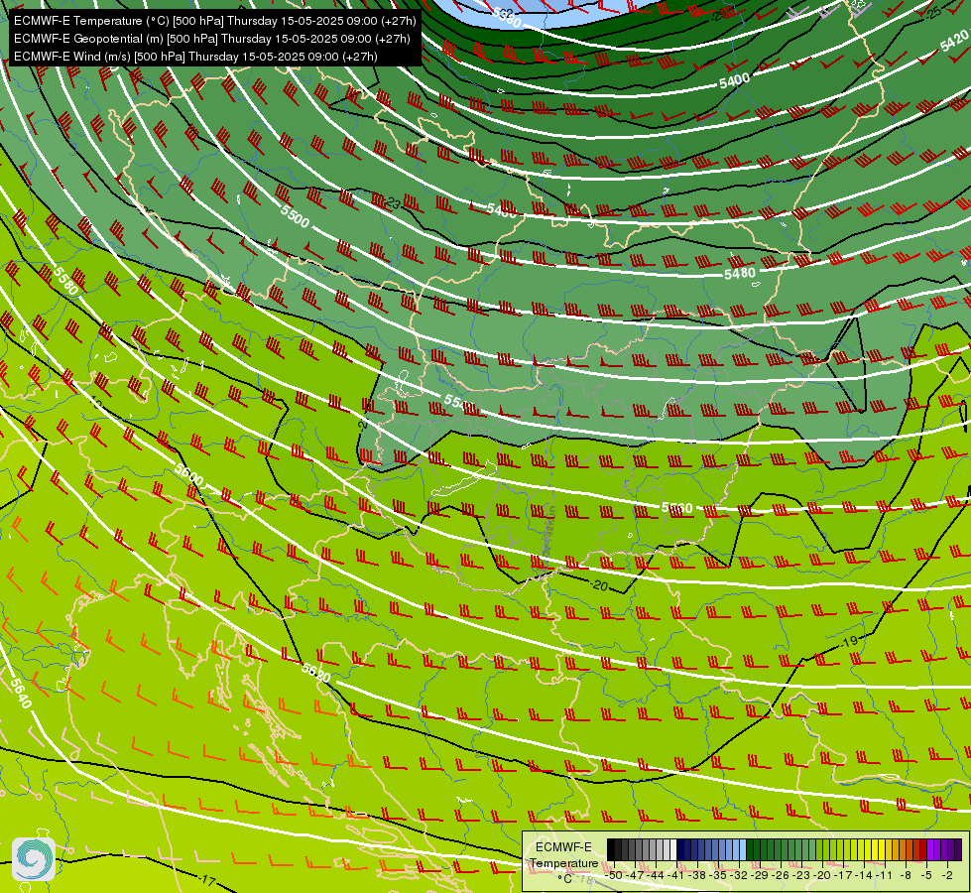Viewport: 971px width, 893px height.
Task: Click the -50 value on the legend scale
Action: (x=614, y=876)
